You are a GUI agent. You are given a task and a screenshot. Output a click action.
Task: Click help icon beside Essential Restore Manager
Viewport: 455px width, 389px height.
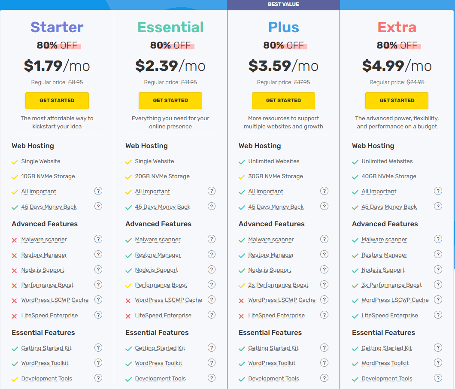point(212,255)
